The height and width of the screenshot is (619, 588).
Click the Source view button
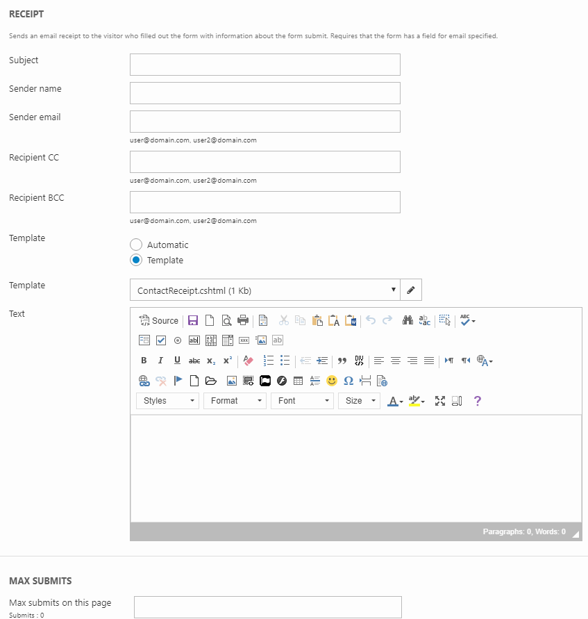[159, 320]
